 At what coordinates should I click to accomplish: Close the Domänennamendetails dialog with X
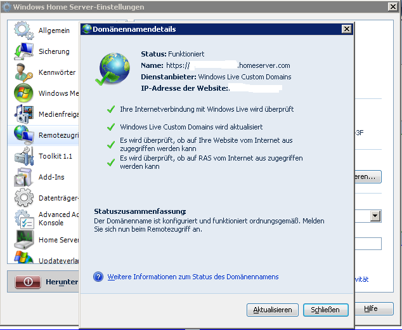click(347, 29)
